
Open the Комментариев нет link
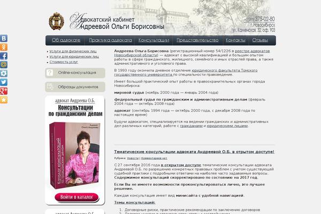[154, 158]
